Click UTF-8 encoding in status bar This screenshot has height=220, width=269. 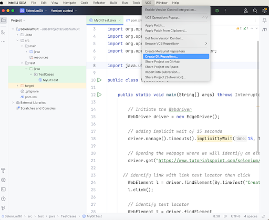(x=235, y=216)
